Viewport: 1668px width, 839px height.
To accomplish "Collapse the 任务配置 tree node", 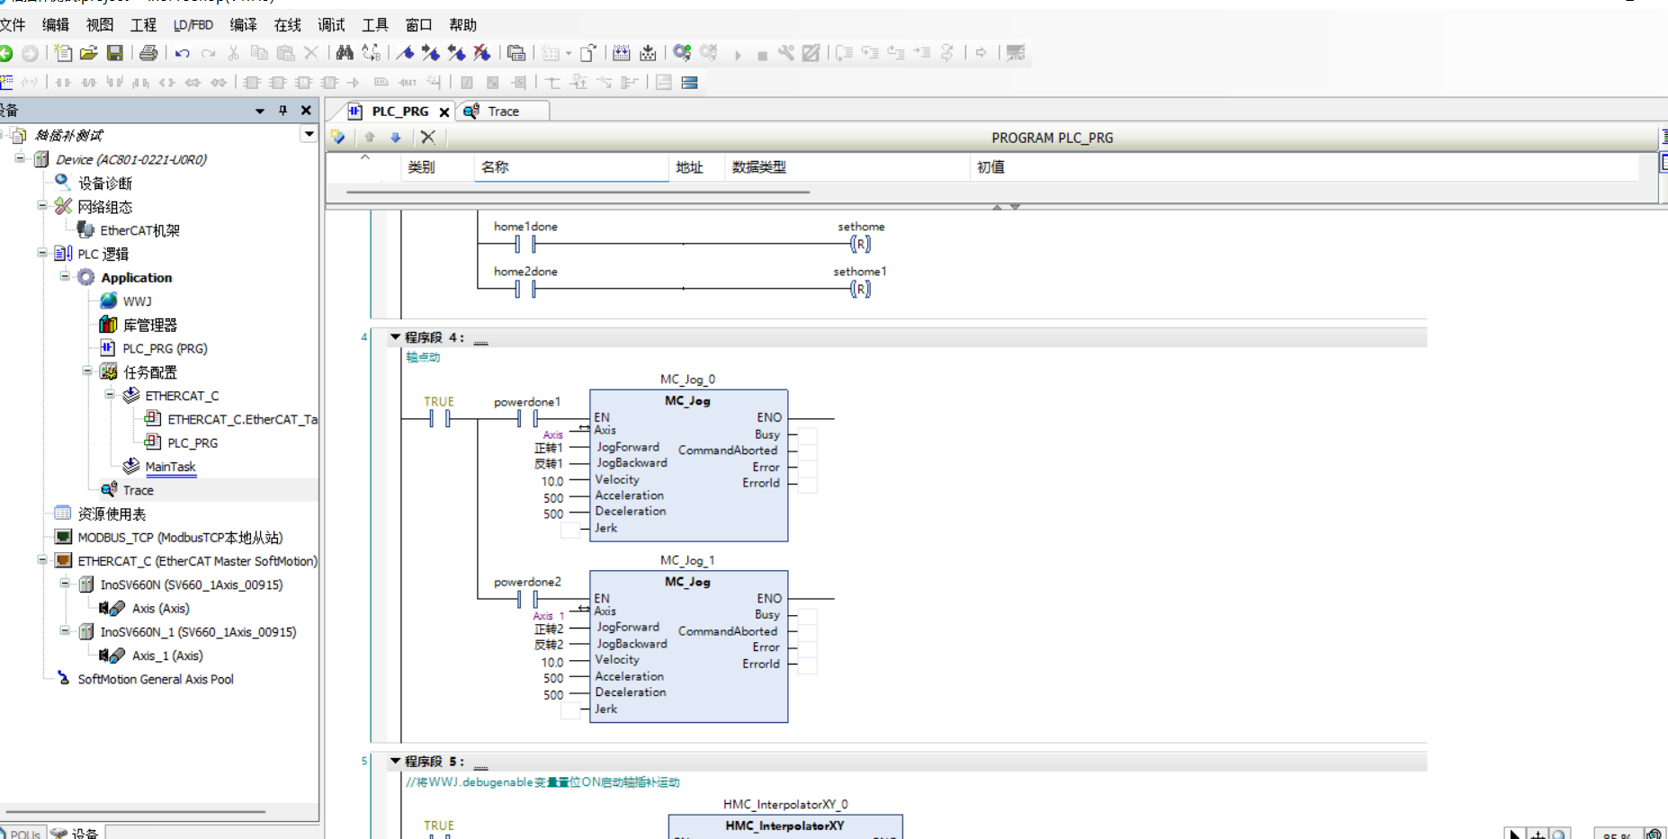I will click(x=87, y=370).
